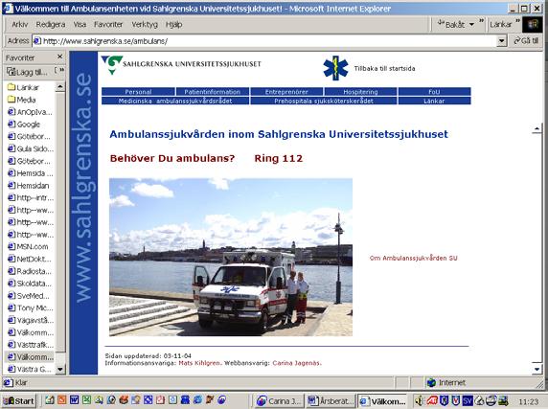Open the blue Länkar navigation tab on page

tap(434, 101)
